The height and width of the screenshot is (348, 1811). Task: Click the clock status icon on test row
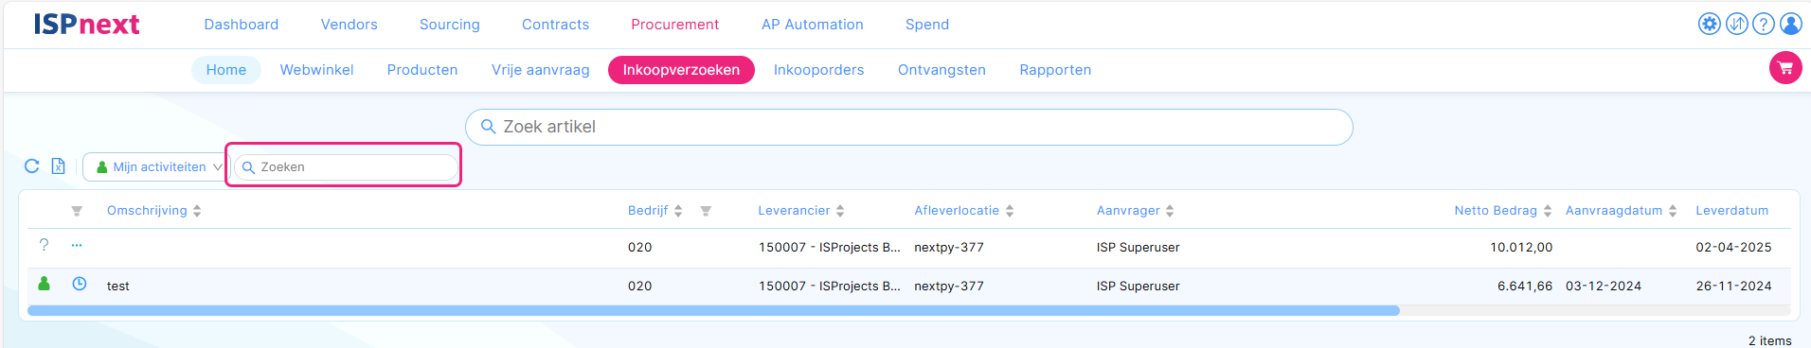pyautogui.click(x=80, y=284)
